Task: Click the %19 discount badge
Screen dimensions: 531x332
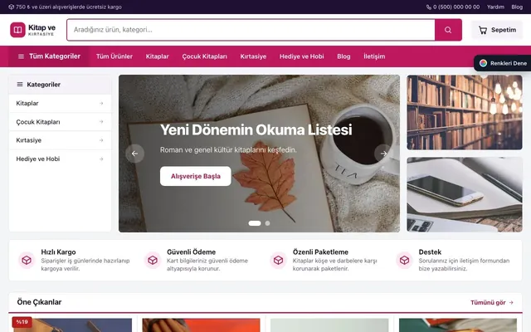Action: point(22,322)
